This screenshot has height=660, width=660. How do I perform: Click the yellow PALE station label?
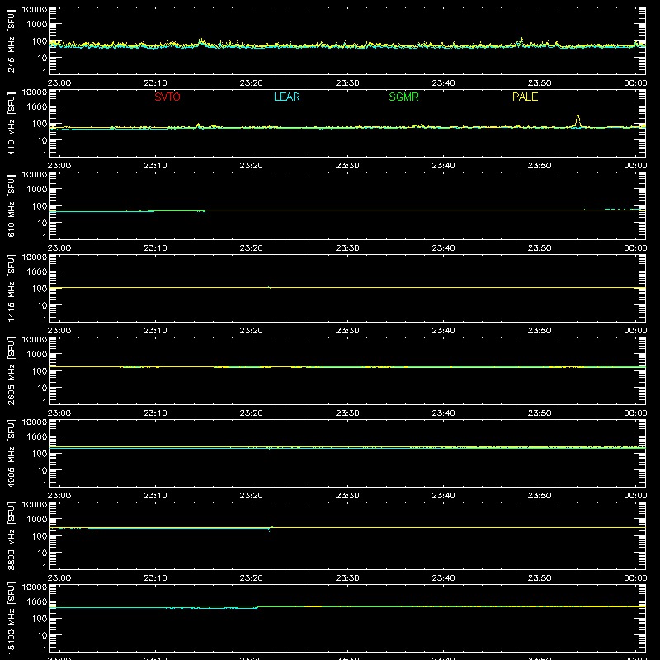(525, 97)
